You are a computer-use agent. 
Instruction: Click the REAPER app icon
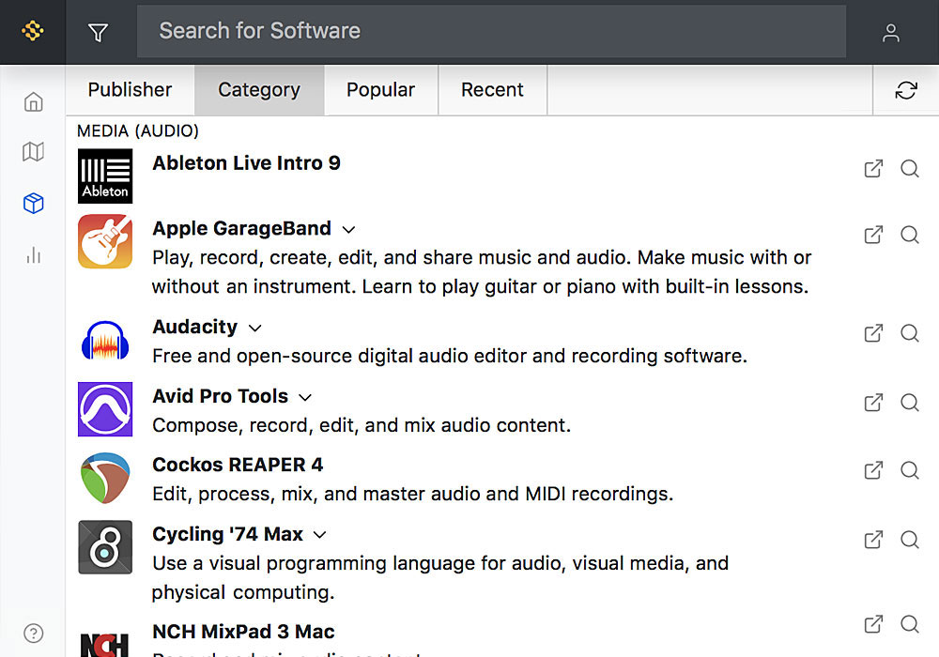(105, 478)
